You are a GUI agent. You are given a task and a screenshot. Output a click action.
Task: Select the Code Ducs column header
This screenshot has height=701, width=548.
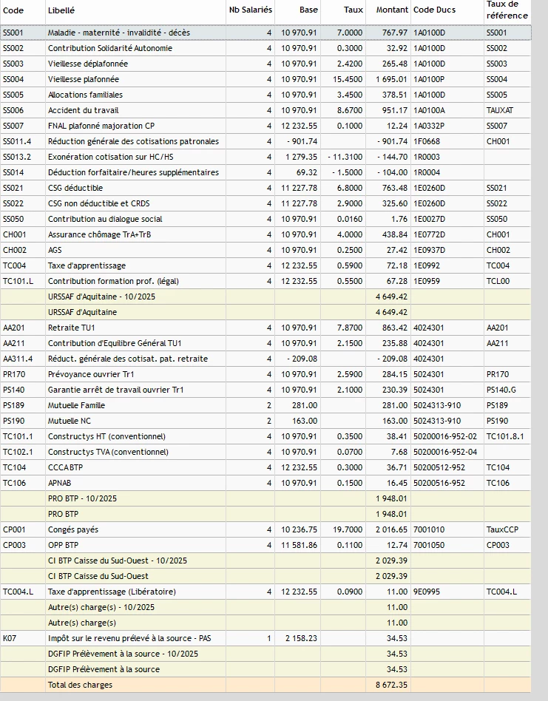coord(434,10)
